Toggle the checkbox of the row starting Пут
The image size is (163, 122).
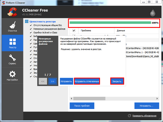31,47
